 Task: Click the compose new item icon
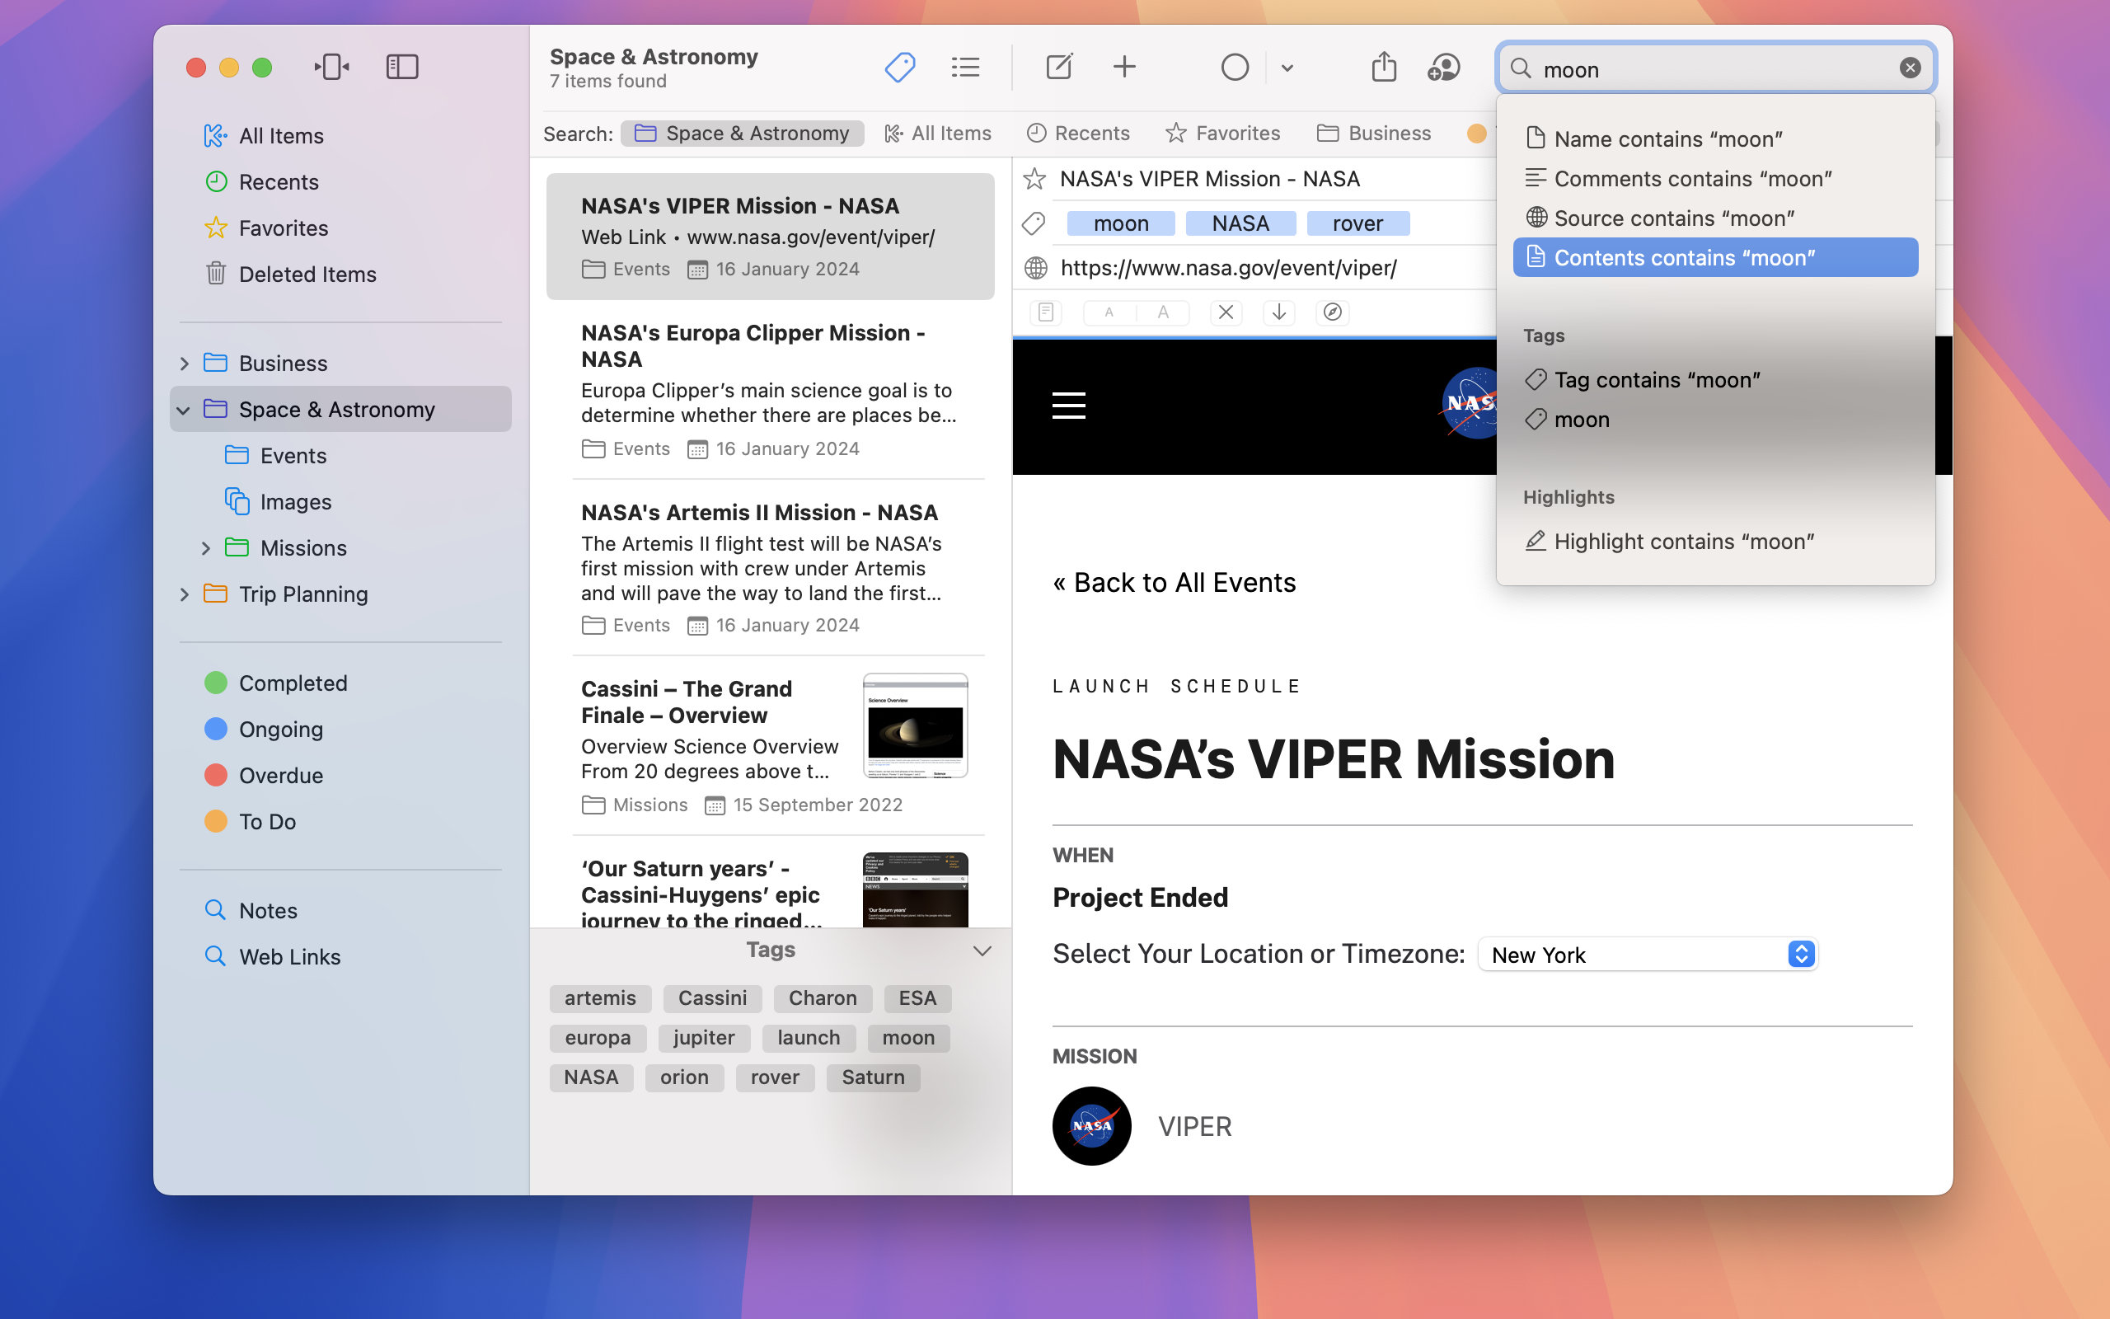tap(1060, 67)
